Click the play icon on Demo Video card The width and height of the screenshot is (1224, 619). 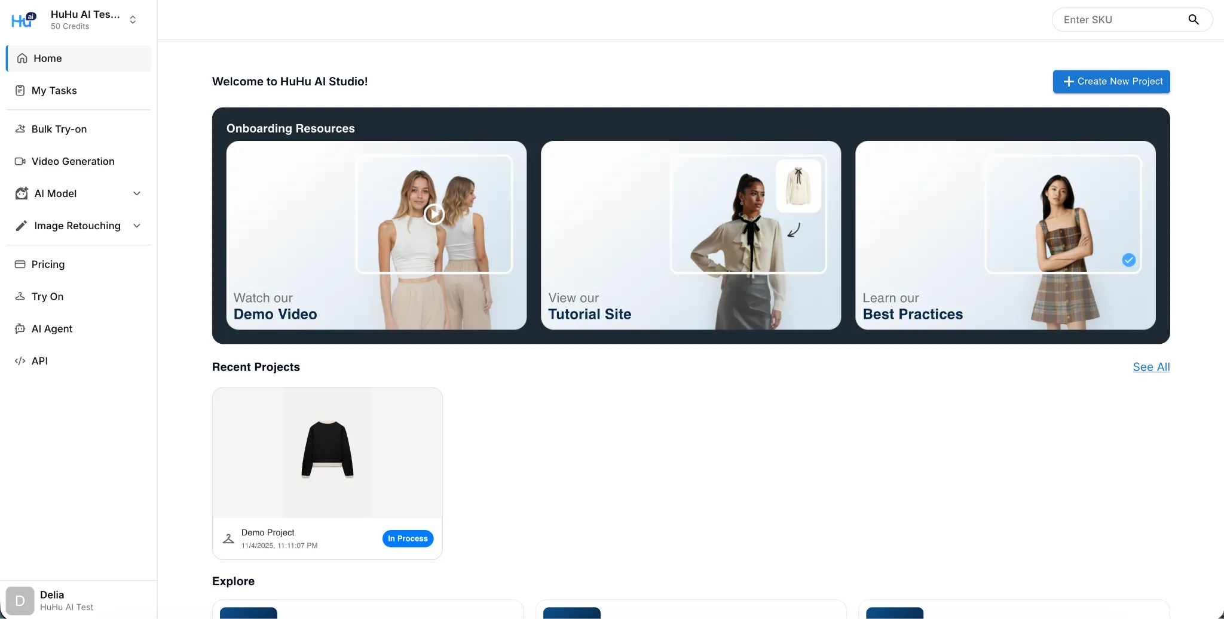(x=434, y=214)
